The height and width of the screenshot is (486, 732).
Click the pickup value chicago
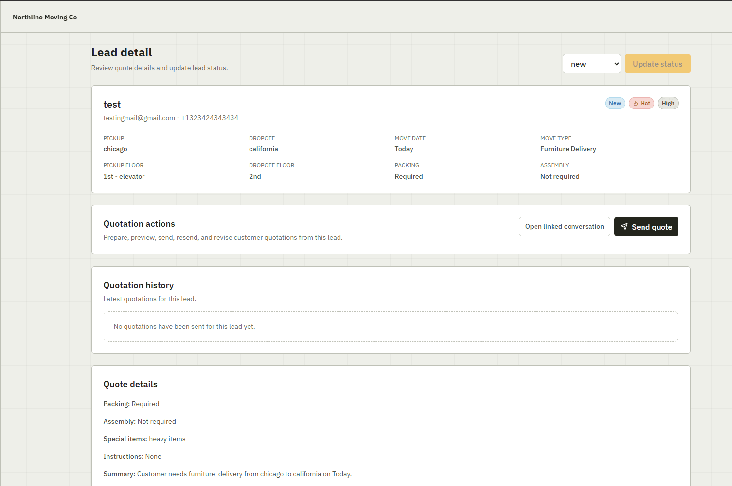point(115,149)
